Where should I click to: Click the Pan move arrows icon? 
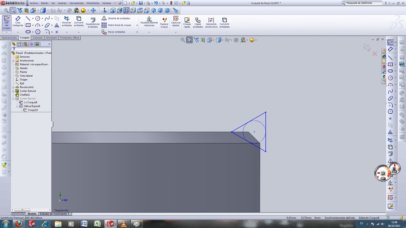[x=93, y=10]
